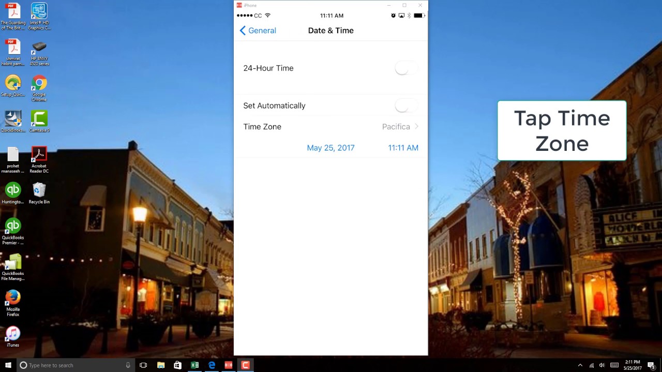Switch to Excel on taskbar
Image resolution: width=662 pixels, height=372 pixels.
[194, 365]
